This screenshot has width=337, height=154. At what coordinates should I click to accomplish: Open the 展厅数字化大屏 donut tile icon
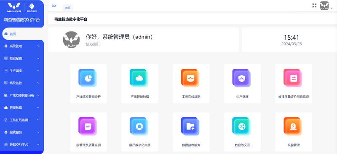coord(139,126)
